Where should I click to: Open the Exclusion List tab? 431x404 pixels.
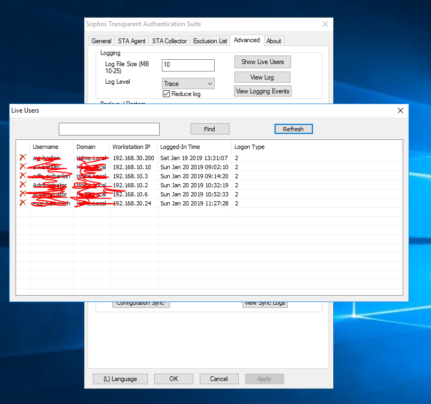tap(210, 41)
